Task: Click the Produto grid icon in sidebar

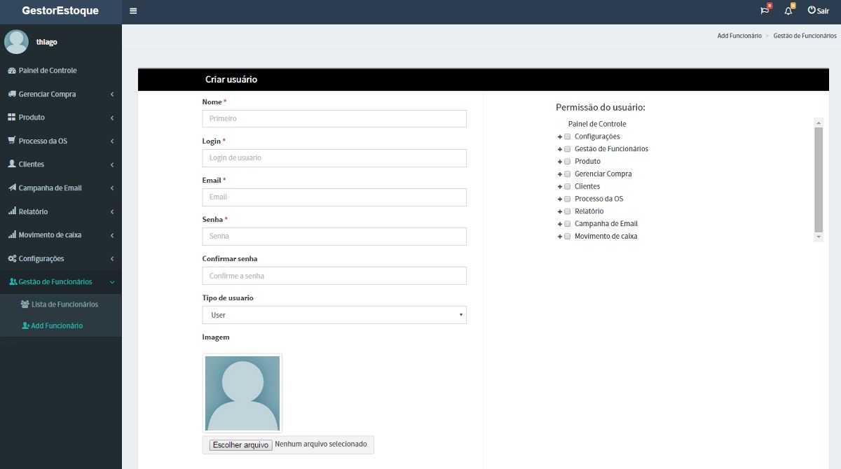Action: click(x=11, y=117)
